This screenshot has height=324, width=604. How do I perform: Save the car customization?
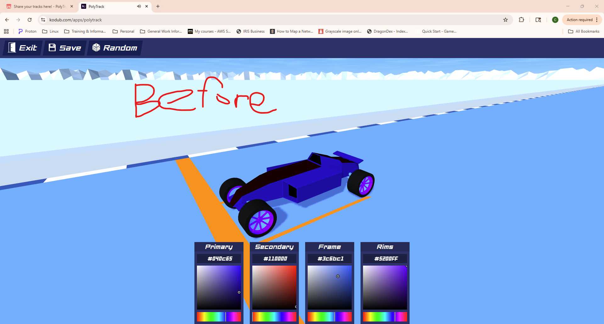pyautogui.click(x=65, y=48)
